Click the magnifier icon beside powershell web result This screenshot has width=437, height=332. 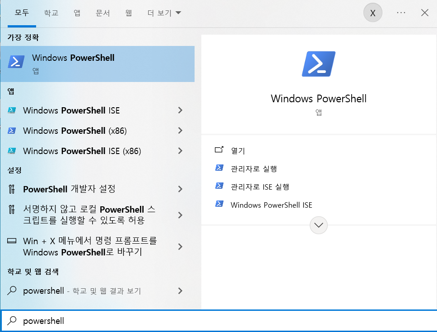pyautogui.click(x=12, y=290)
